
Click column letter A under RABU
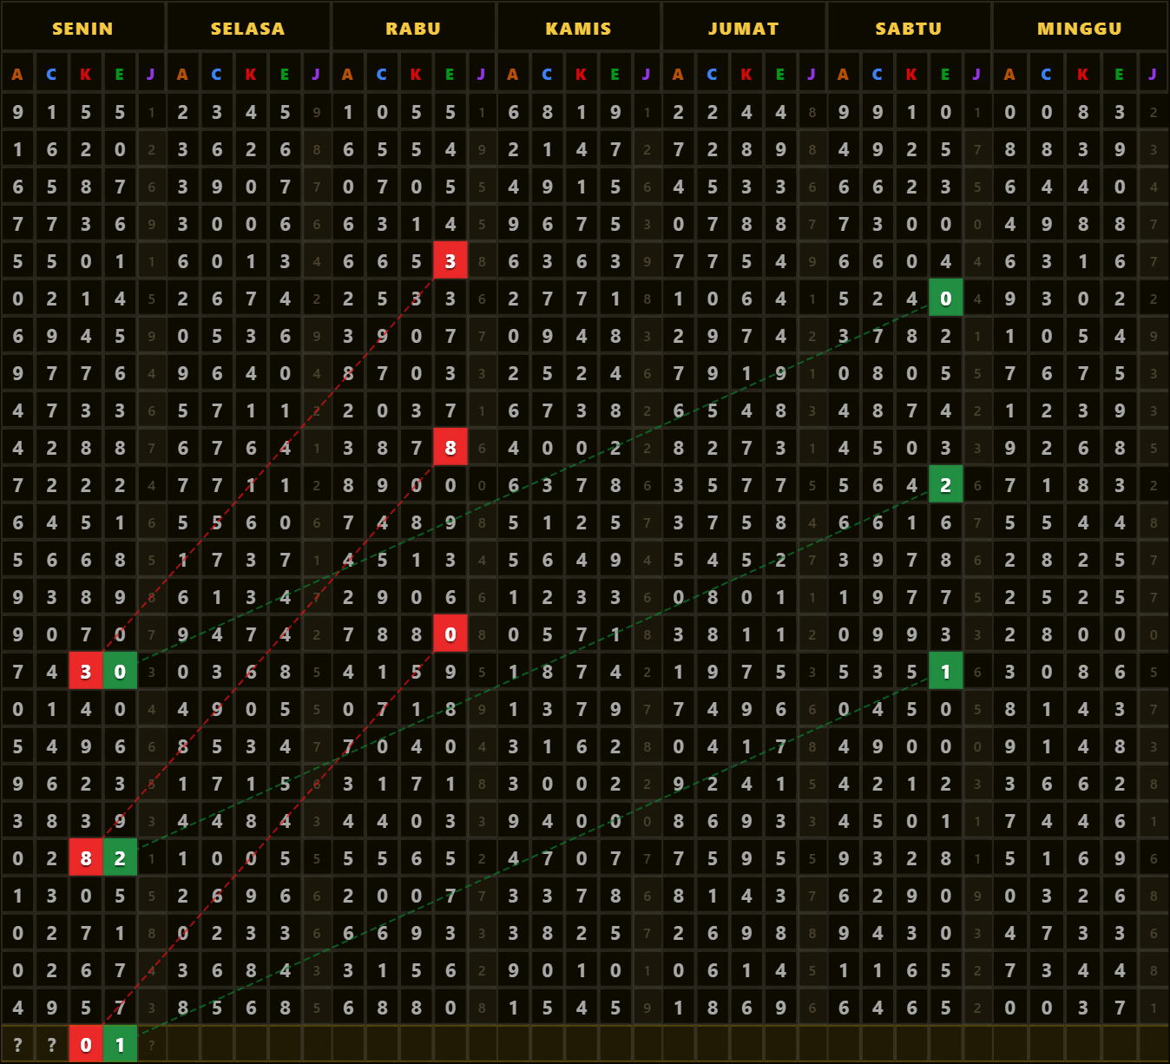(347, 75)
